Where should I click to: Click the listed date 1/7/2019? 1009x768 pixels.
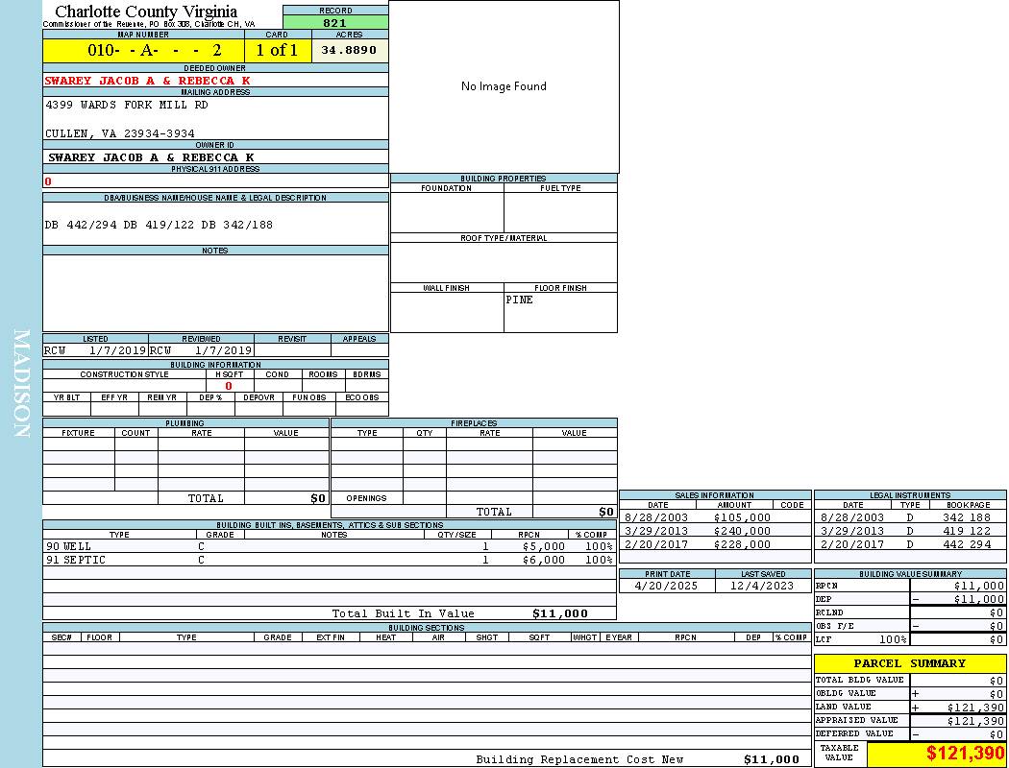click(117, 351)
